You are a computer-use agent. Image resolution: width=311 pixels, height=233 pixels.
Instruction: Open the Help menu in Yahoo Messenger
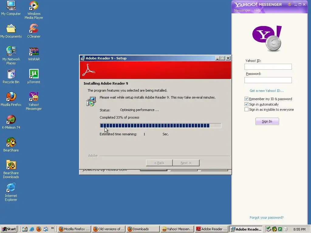click(x=257, y=10)
